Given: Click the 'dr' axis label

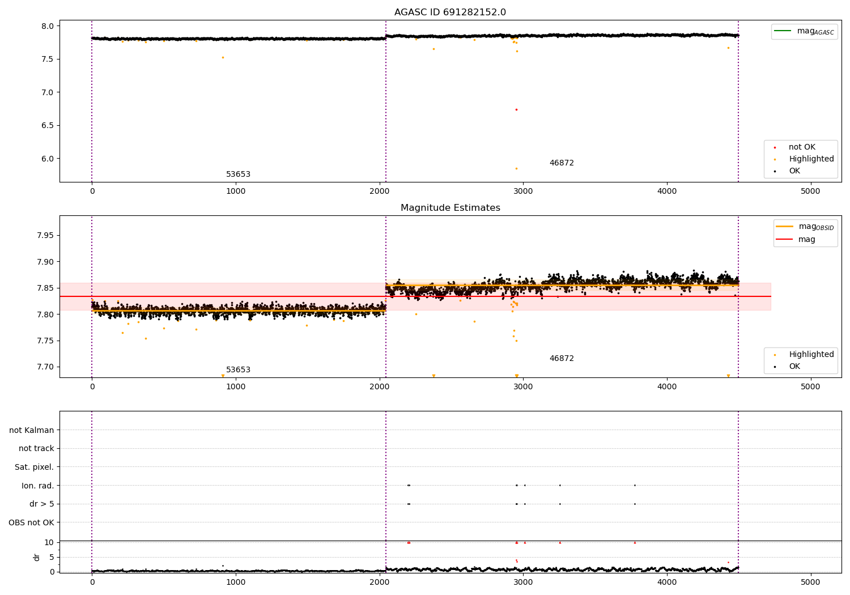Looking at the screenshot, I should [37, 557].
